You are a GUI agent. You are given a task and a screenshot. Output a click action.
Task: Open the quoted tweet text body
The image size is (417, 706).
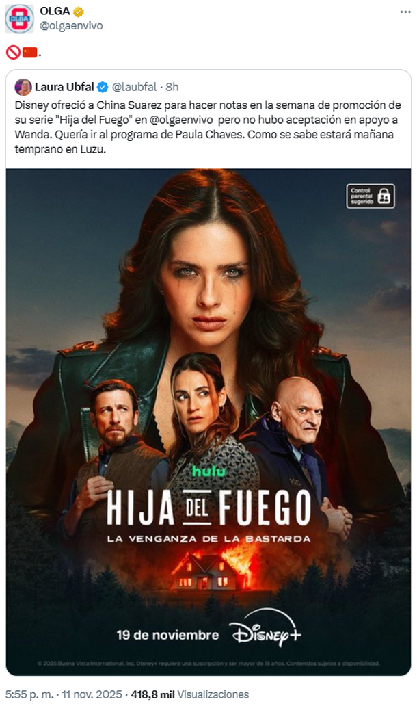pos(208,127)
